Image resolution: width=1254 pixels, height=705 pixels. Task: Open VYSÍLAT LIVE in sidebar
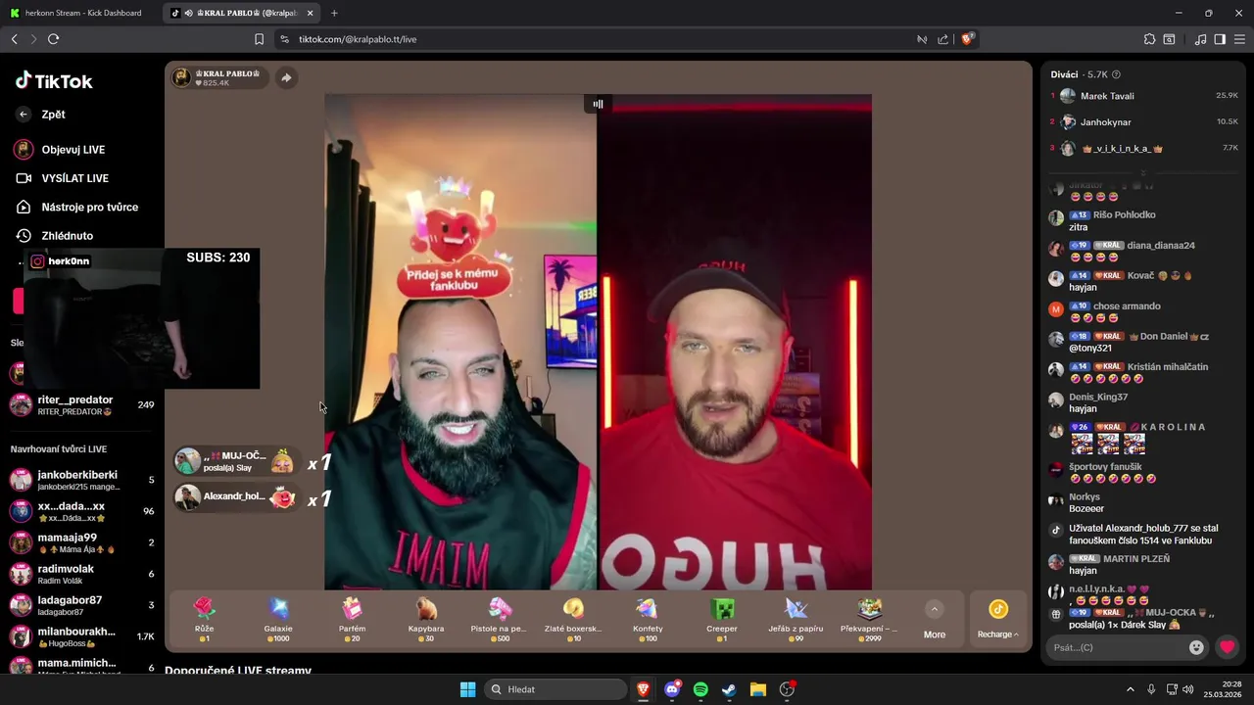(63, 178)
